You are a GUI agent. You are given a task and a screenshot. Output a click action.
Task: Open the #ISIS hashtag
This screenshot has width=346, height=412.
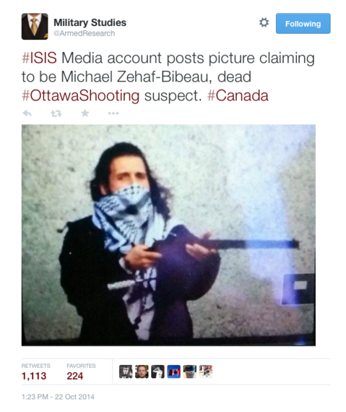point(40,58)
